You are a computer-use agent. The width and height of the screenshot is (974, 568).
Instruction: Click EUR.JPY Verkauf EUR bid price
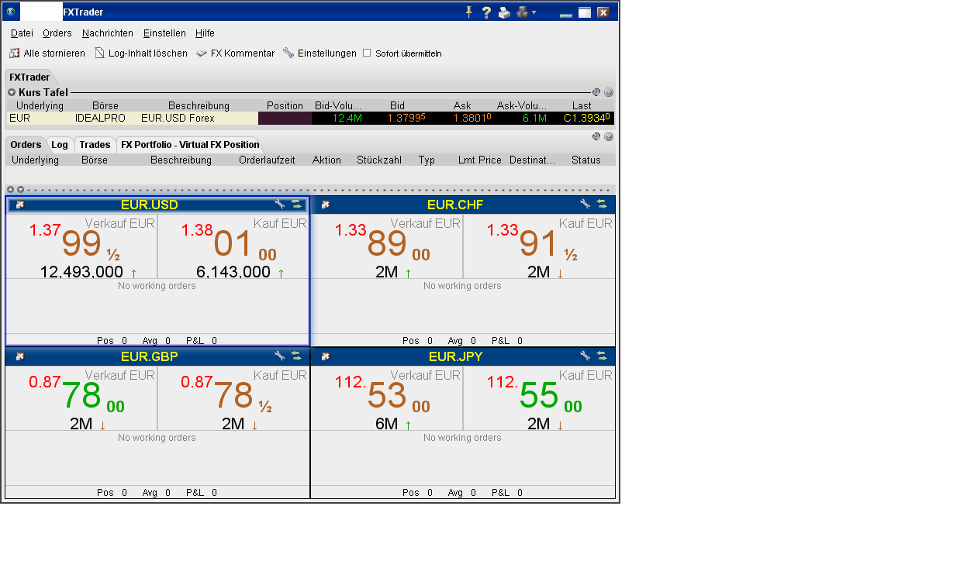click(386, 395)
